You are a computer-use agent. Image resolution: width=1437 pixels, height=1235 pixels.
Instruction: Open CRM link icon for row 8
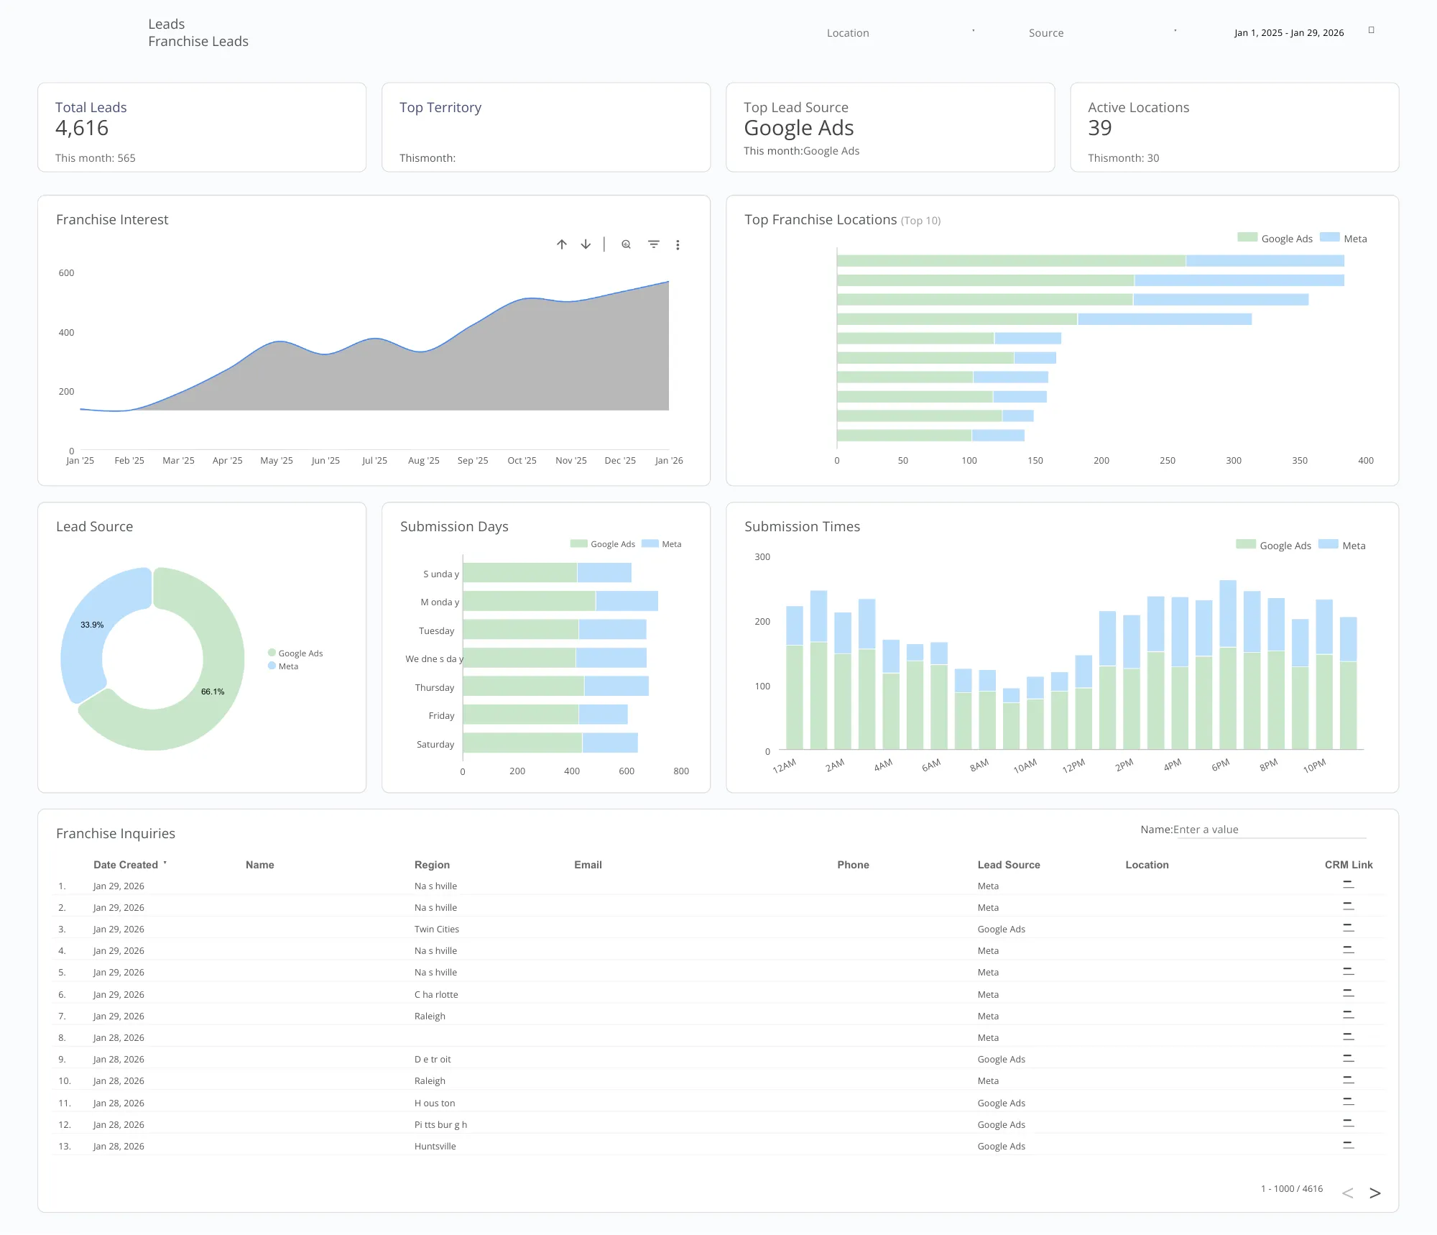point(1349,1037)
